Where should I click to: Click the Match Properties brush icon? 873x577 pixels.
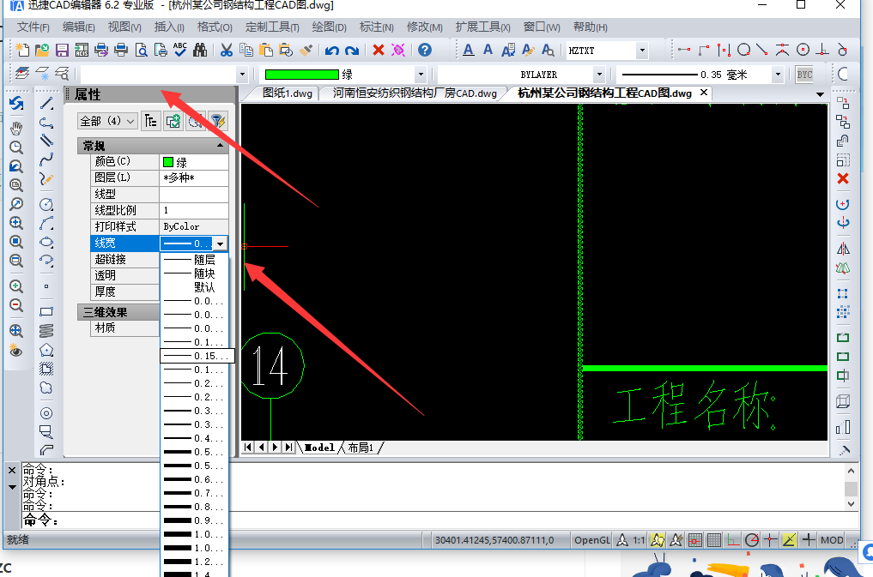(306, 50)
